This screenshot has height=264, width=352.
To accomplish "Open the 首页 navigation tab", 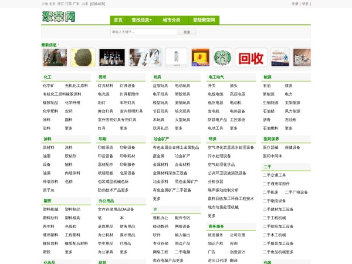I will [x=118, y=20].
